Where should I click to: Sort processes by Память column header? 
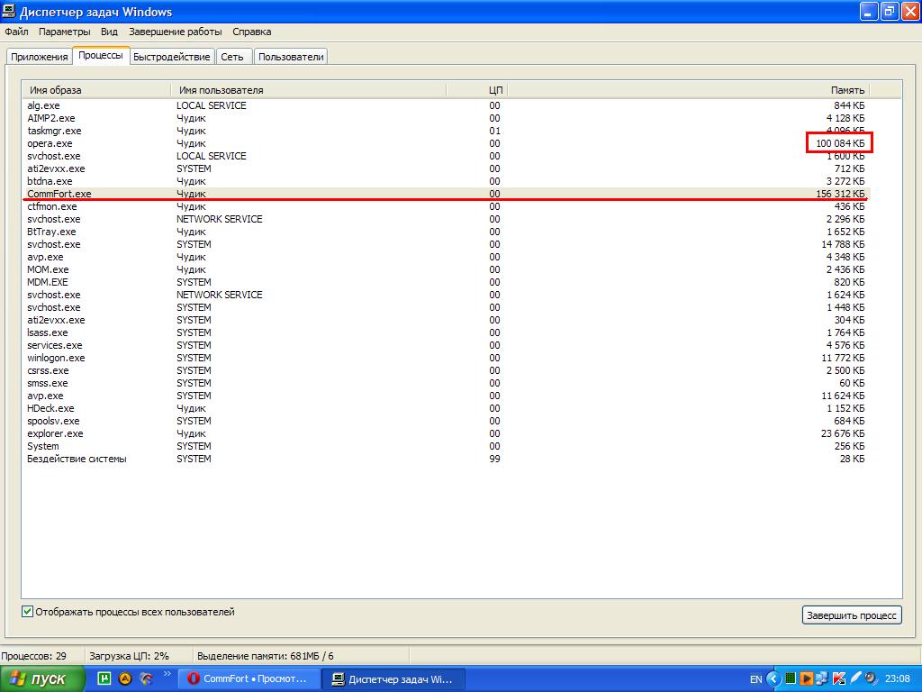pyautogui.click(x=846, y=90)
